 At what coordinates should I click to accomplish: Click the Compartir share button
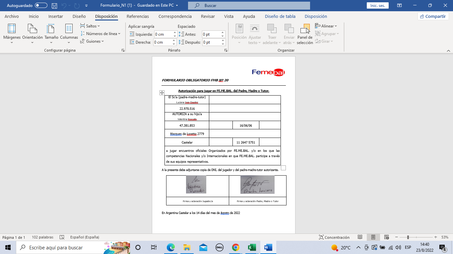click(433, 17)
